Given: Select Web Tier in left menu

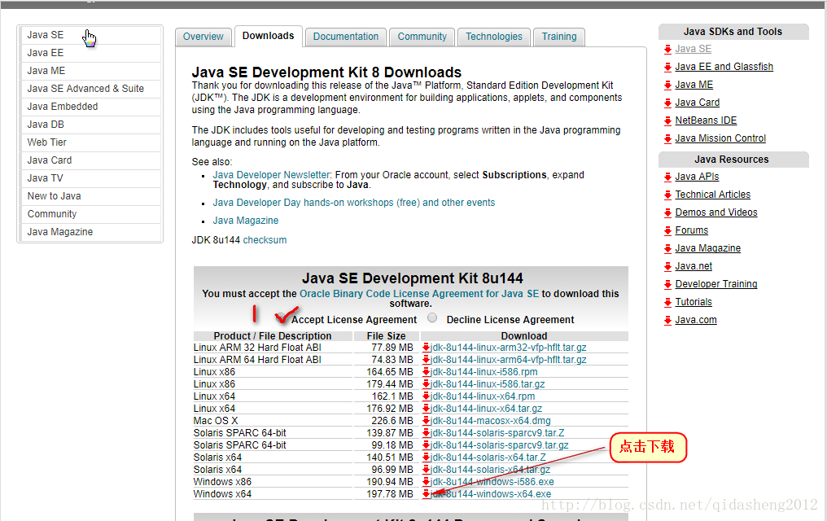Looking at the screenshot, I should click(90, 142).
